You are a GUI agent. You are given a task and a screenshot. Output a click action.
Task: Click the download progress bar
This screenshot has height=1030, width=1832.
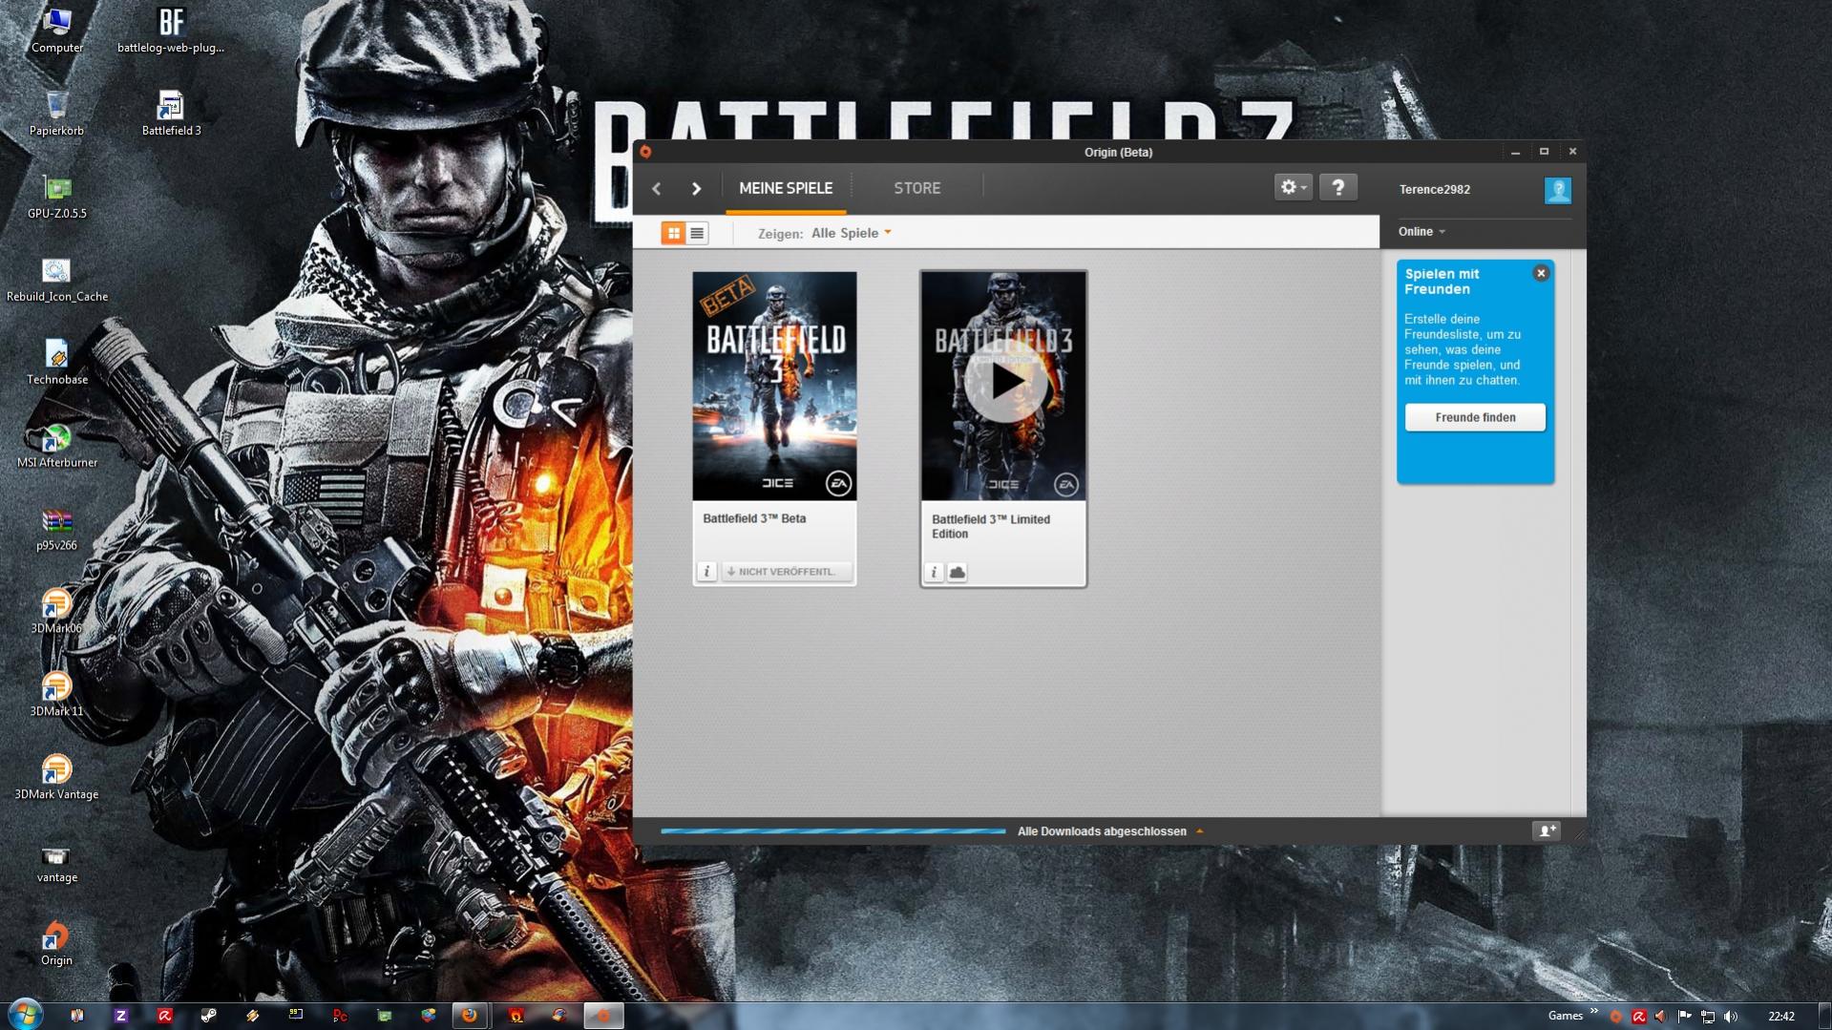(832, 831)
